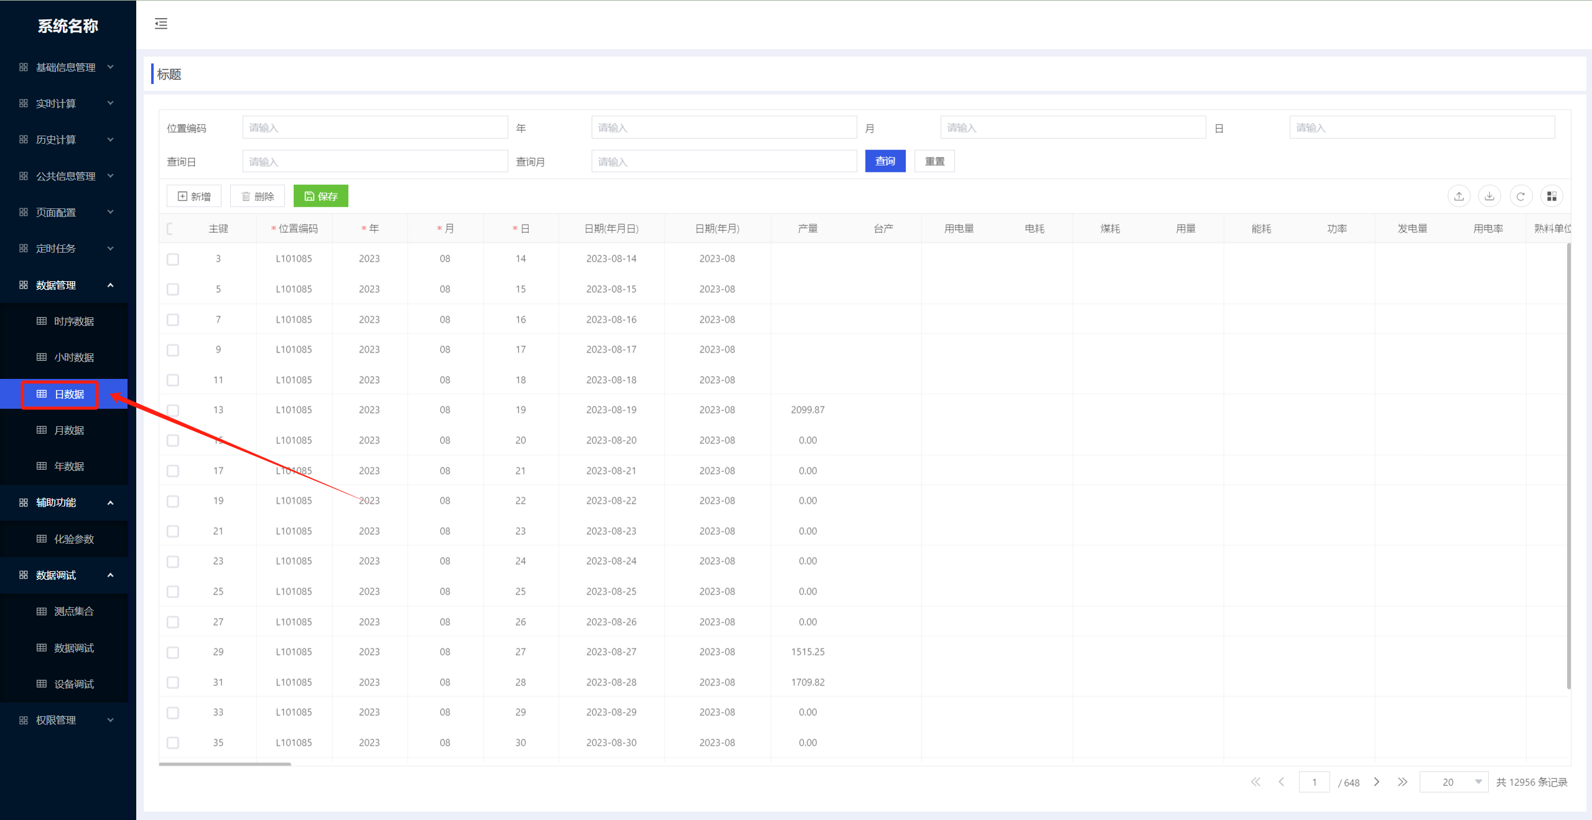Check the row with date 2023-08-28
Screen dimensions: 1592x820
point(173,683)
